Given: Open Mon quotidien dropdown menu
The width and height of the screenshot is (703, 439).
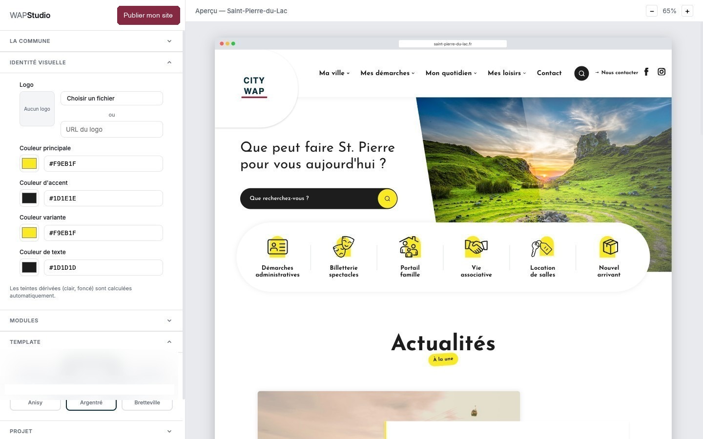Looking at the screenshot, I should (451, 73).
